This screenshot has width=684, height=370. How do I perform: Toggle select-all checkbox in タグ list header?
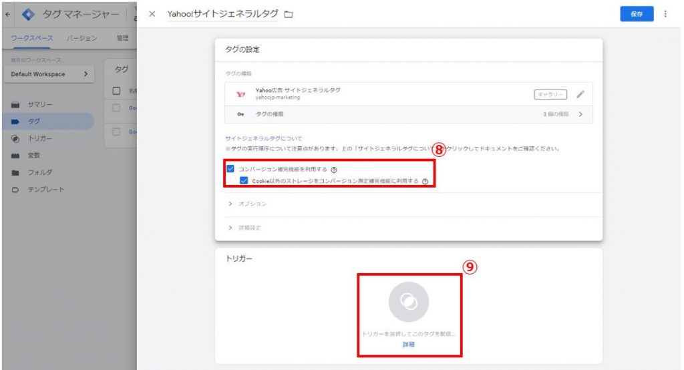tap(116, 91)
